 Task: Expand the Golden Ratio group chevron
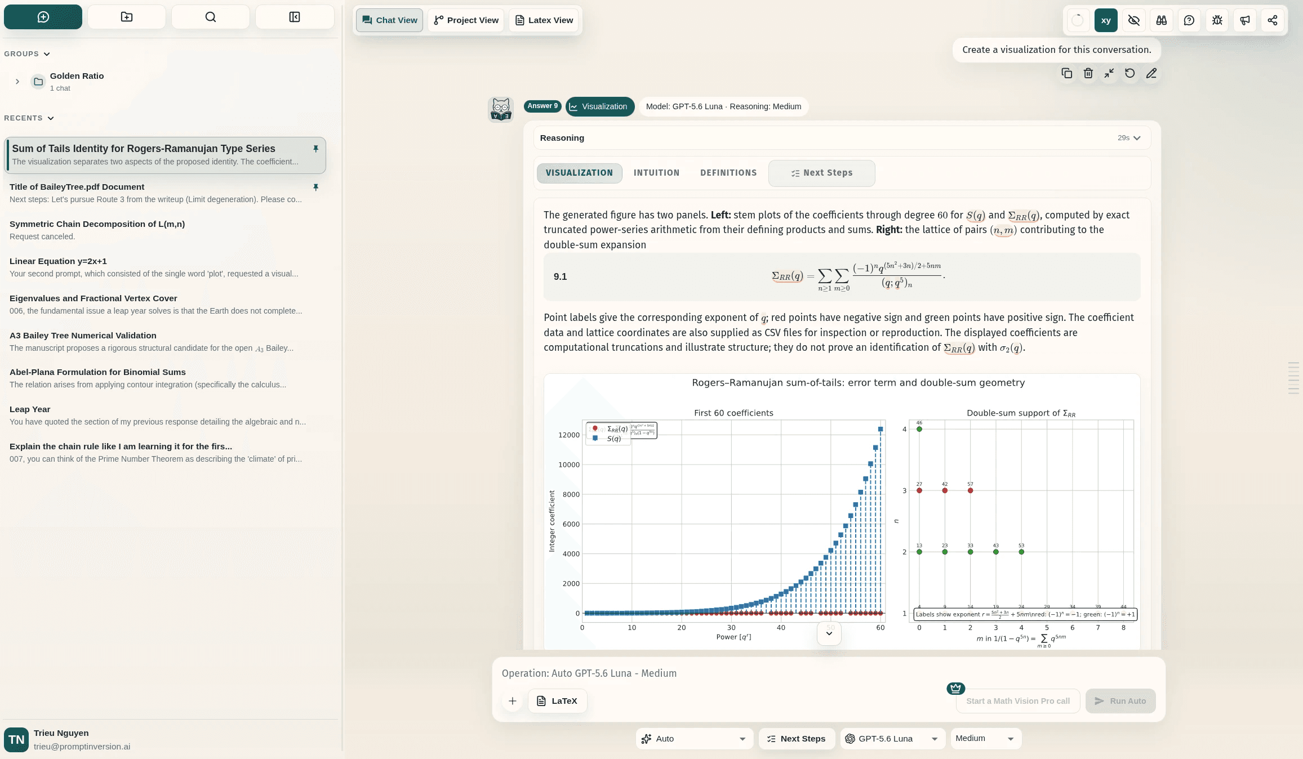[x=17, y=82]
